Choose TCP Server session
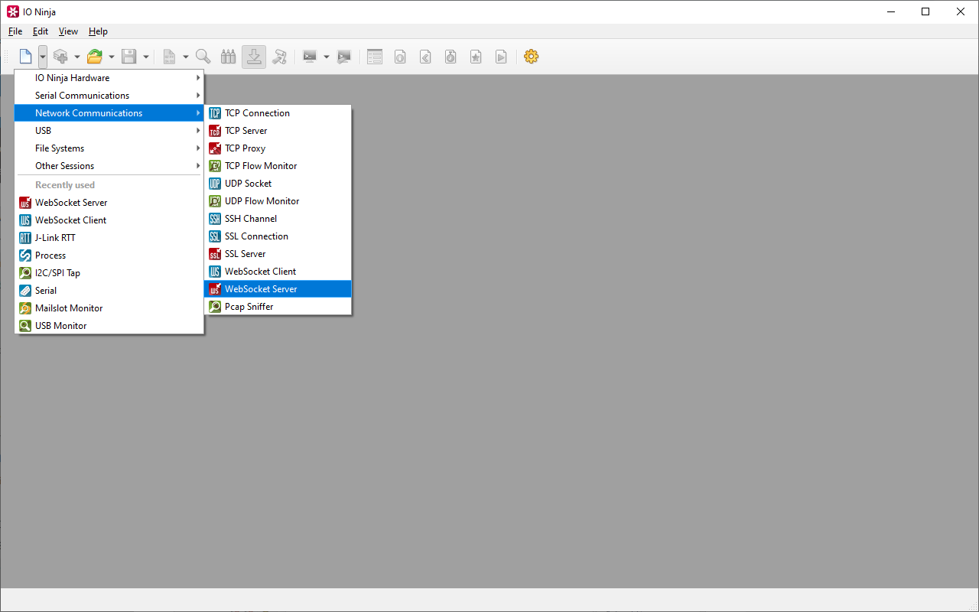 (x=278, y=131)
